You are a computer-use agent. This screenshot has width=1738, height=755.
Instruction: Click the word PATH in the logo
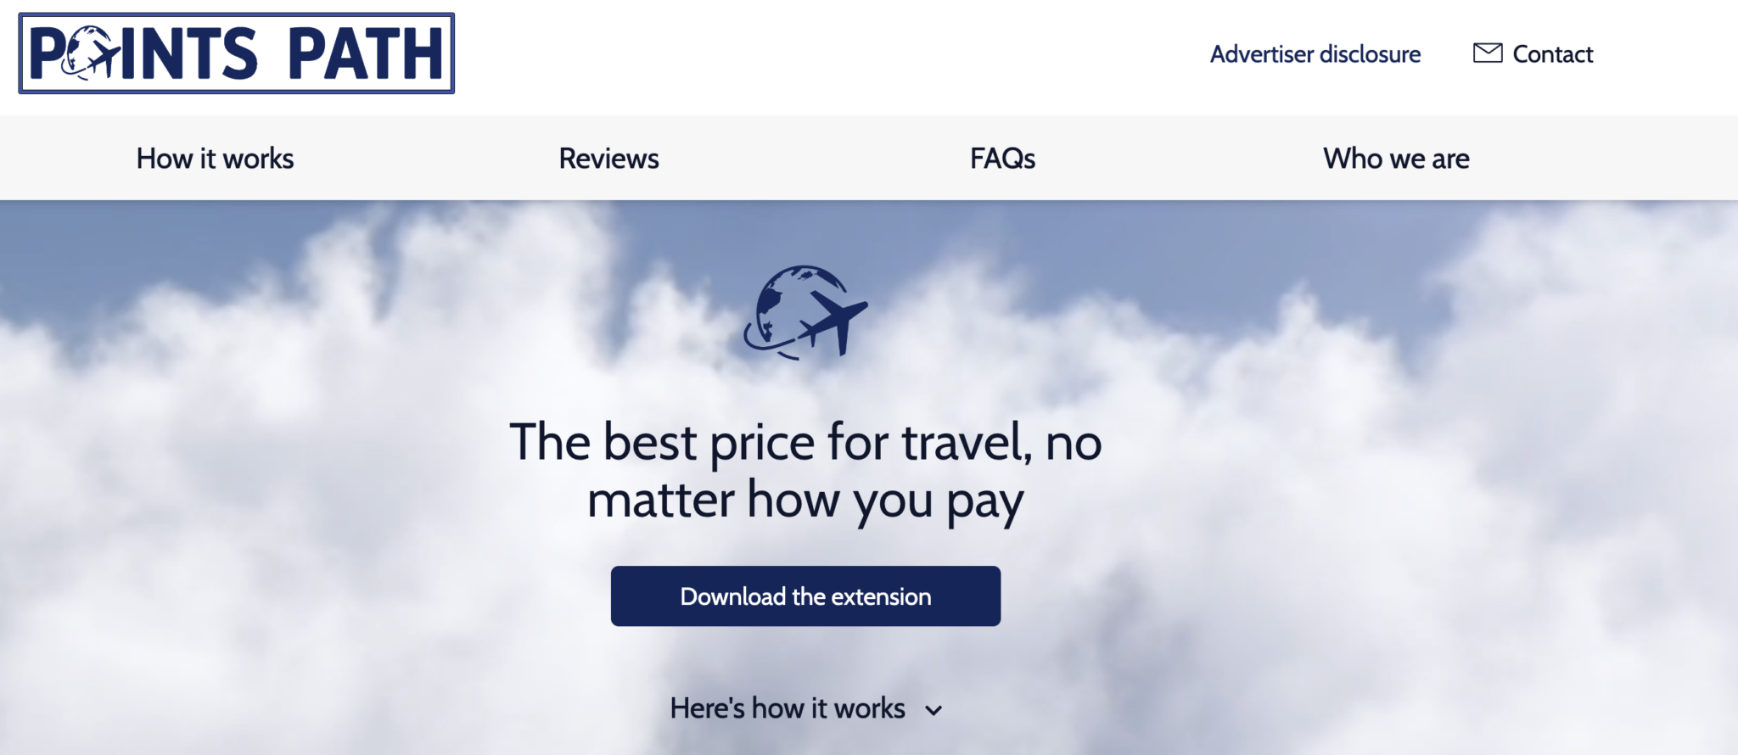(366, 53)
